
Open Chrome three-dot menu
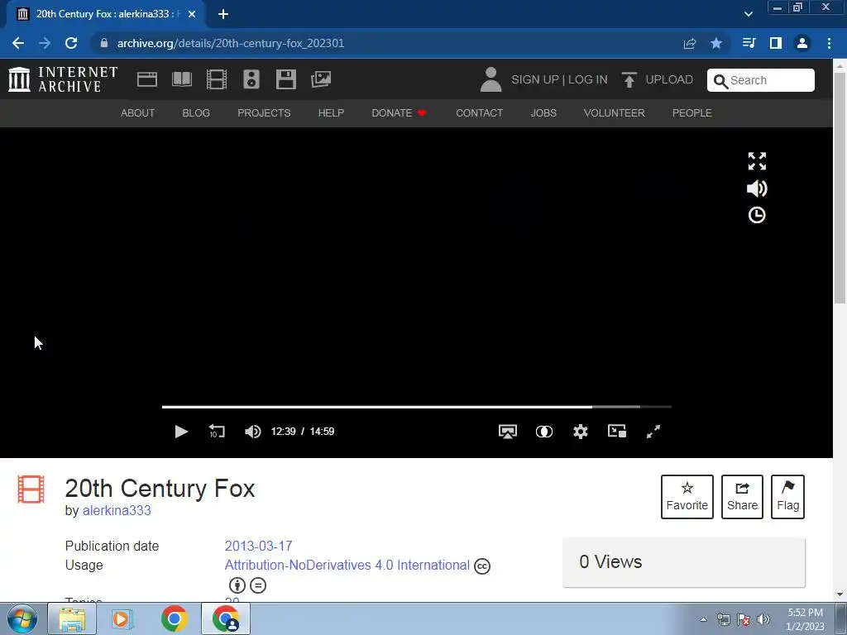[x=829, y=43]
